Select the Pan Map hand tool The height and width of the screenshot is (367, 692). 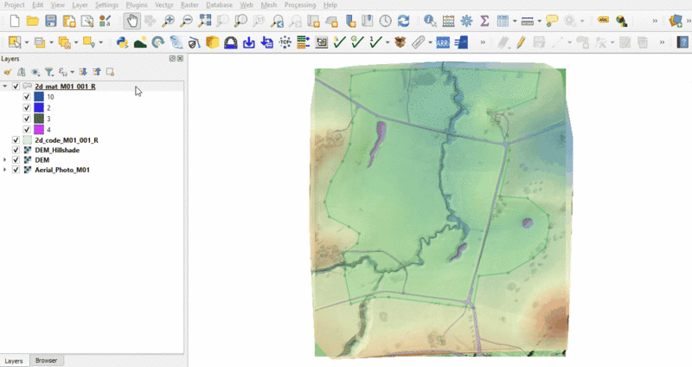tap(131, 20)
